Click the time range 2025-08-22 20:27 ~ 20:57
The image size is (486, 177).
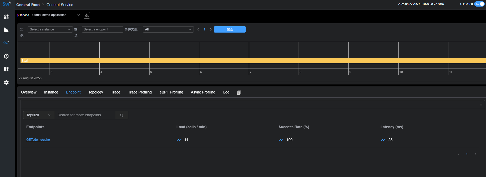click(x=421, y=4)
